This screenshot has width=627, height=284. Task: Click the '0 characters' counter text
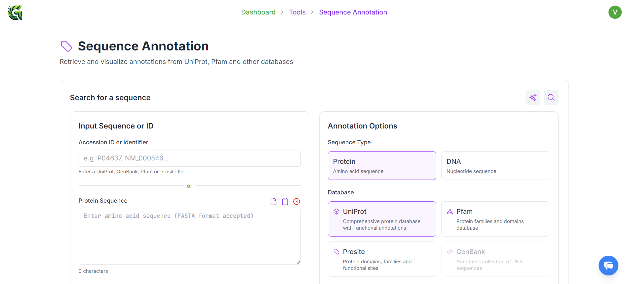[93, 271]
